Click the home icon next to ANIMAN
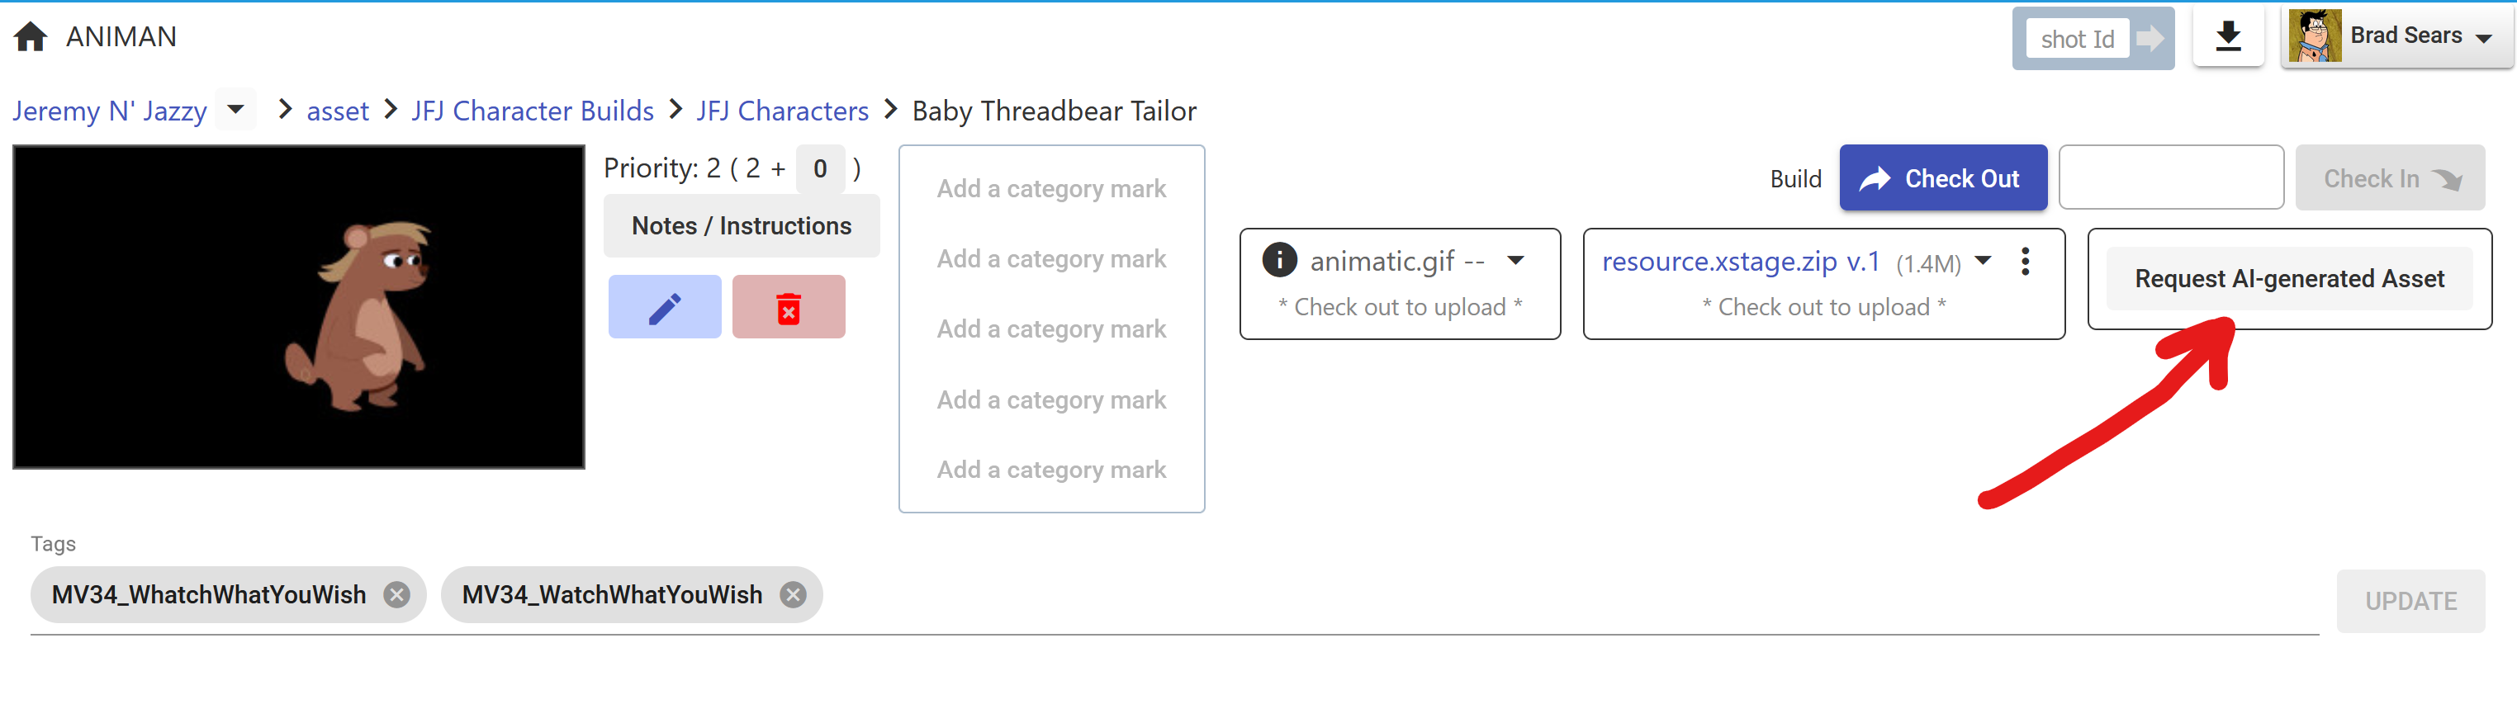Viewport: 2517px width, 709px height. (31, 37)
